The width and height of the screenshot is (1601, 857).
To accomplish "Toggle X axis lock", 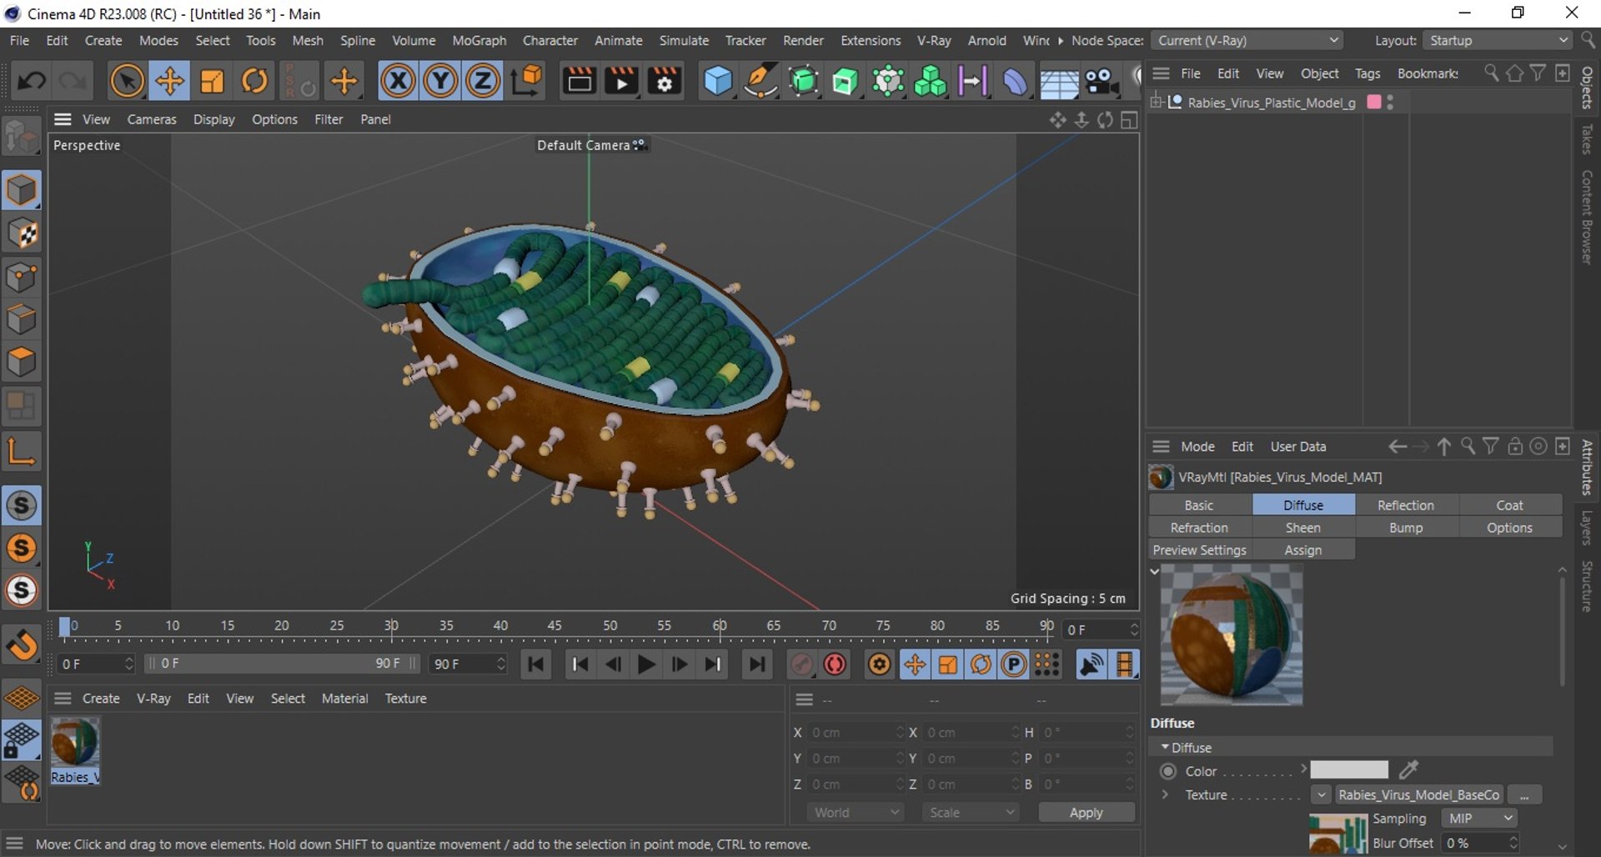I will coord(398,82).
